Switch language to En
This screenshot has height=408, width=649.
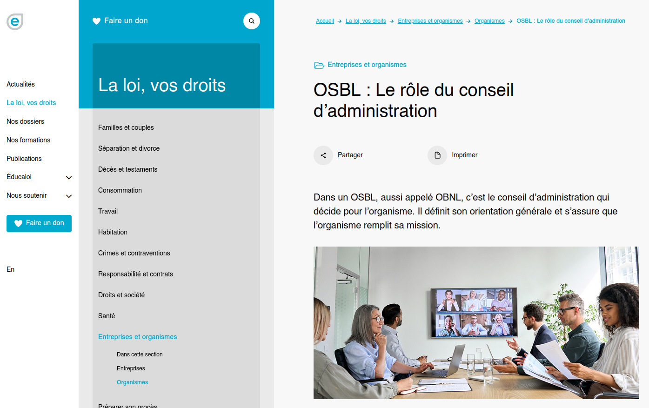pyautogui.click(x=11, y=269)
